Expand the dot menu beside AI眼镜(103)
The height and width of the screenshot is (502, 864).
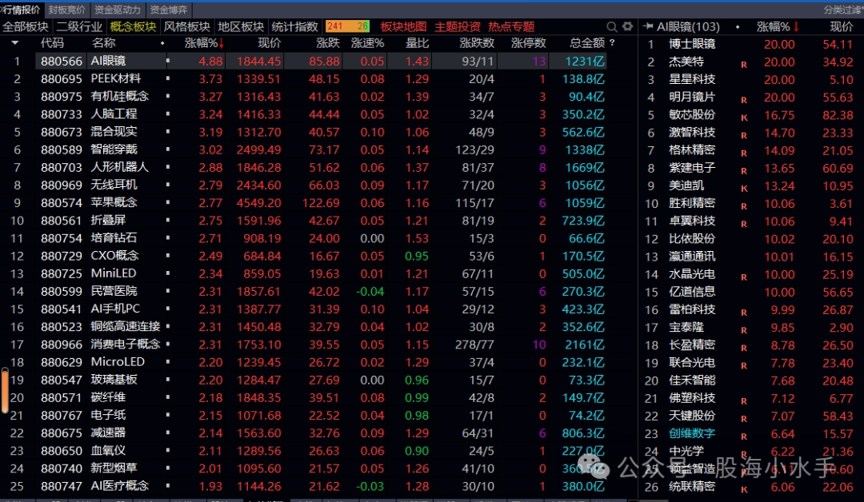pyautogui.click(x=738, y=26)
